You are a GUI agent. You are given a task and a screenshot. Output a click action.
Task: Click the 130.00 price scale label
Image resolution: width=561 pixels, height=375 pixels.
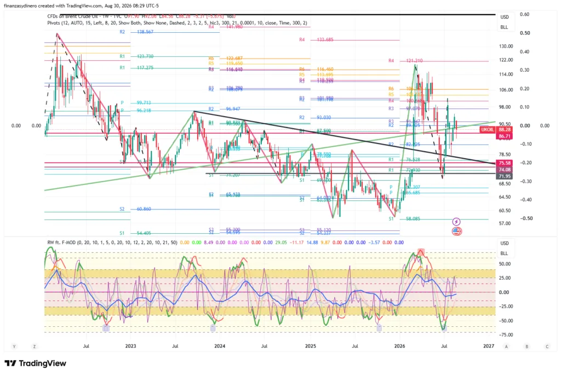click(506, 47)
